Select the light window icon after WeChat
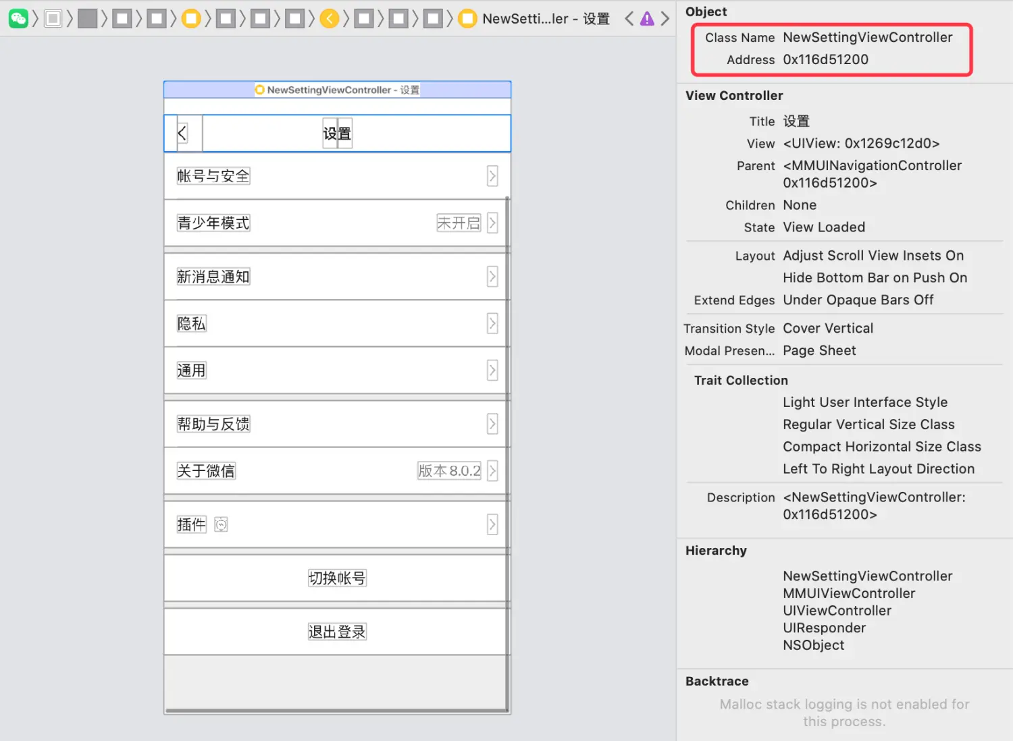This screenshot has height=741, width=1013. pos(53,18)
